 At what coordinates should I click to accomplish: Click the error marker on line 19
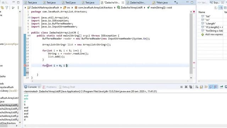[x=25, y=65]
